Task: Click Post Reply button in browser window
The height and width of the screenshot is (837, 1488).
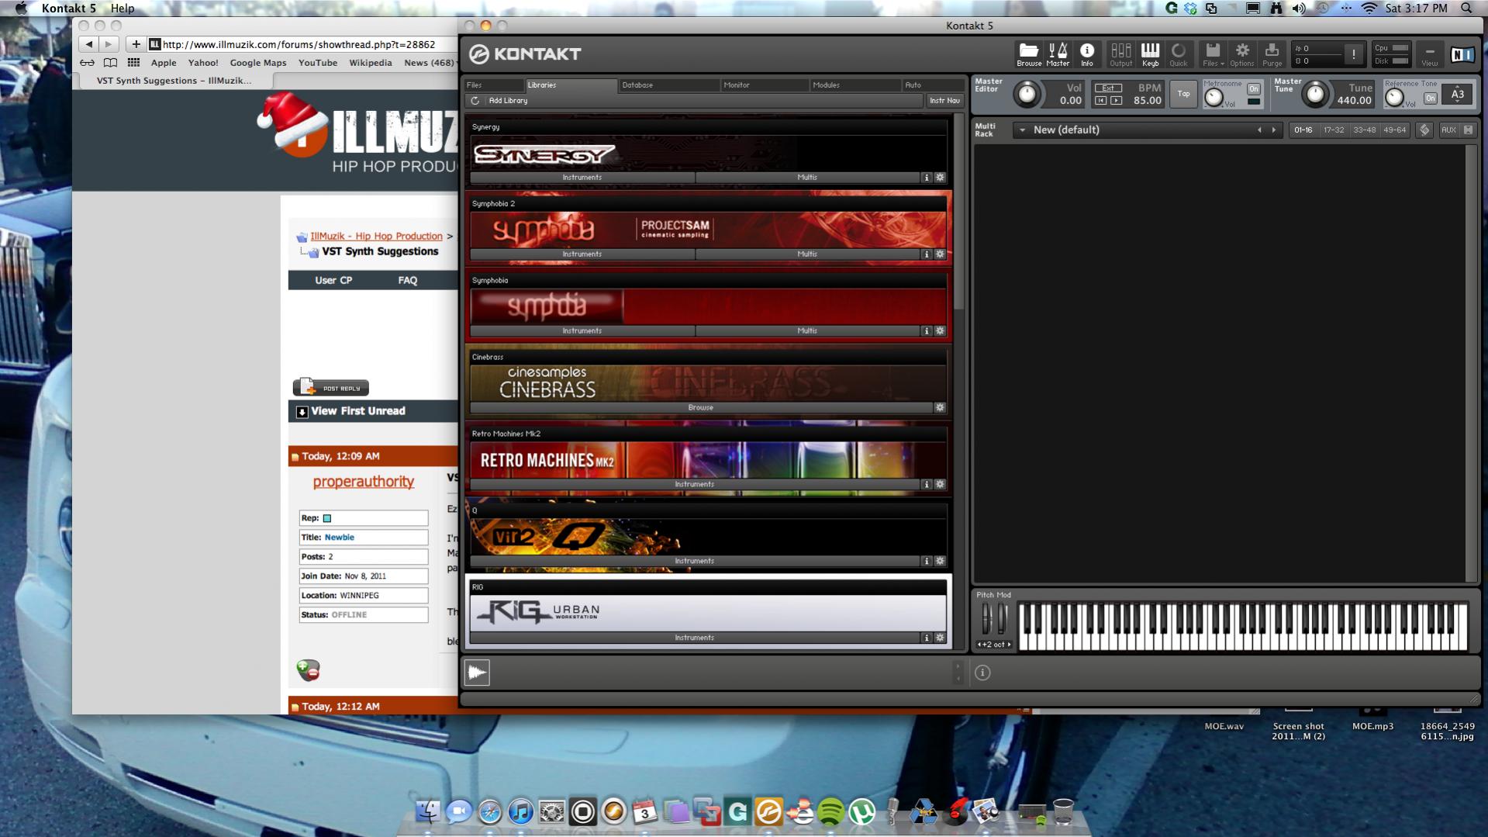Action: 331,387
